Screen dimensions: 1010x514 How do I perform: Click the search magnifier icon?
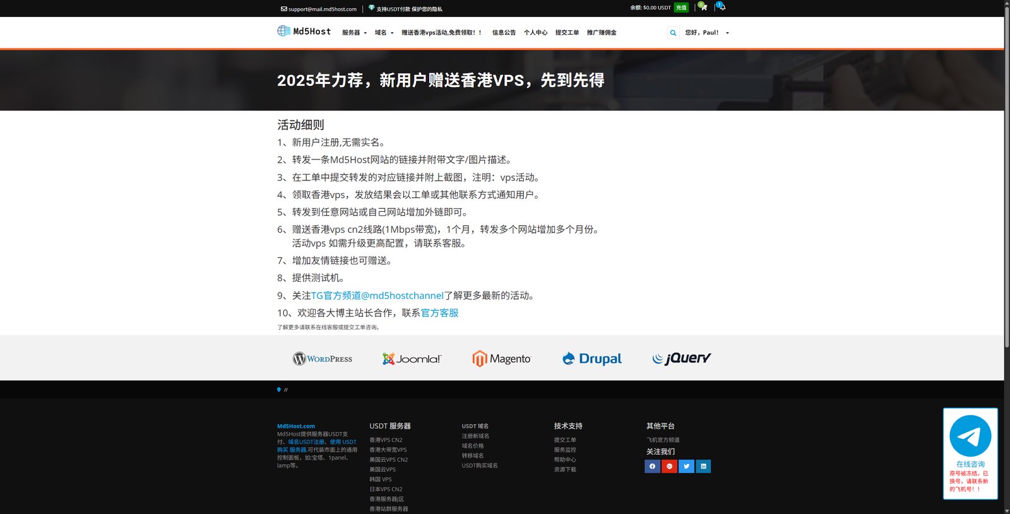[x=673, y=33]
